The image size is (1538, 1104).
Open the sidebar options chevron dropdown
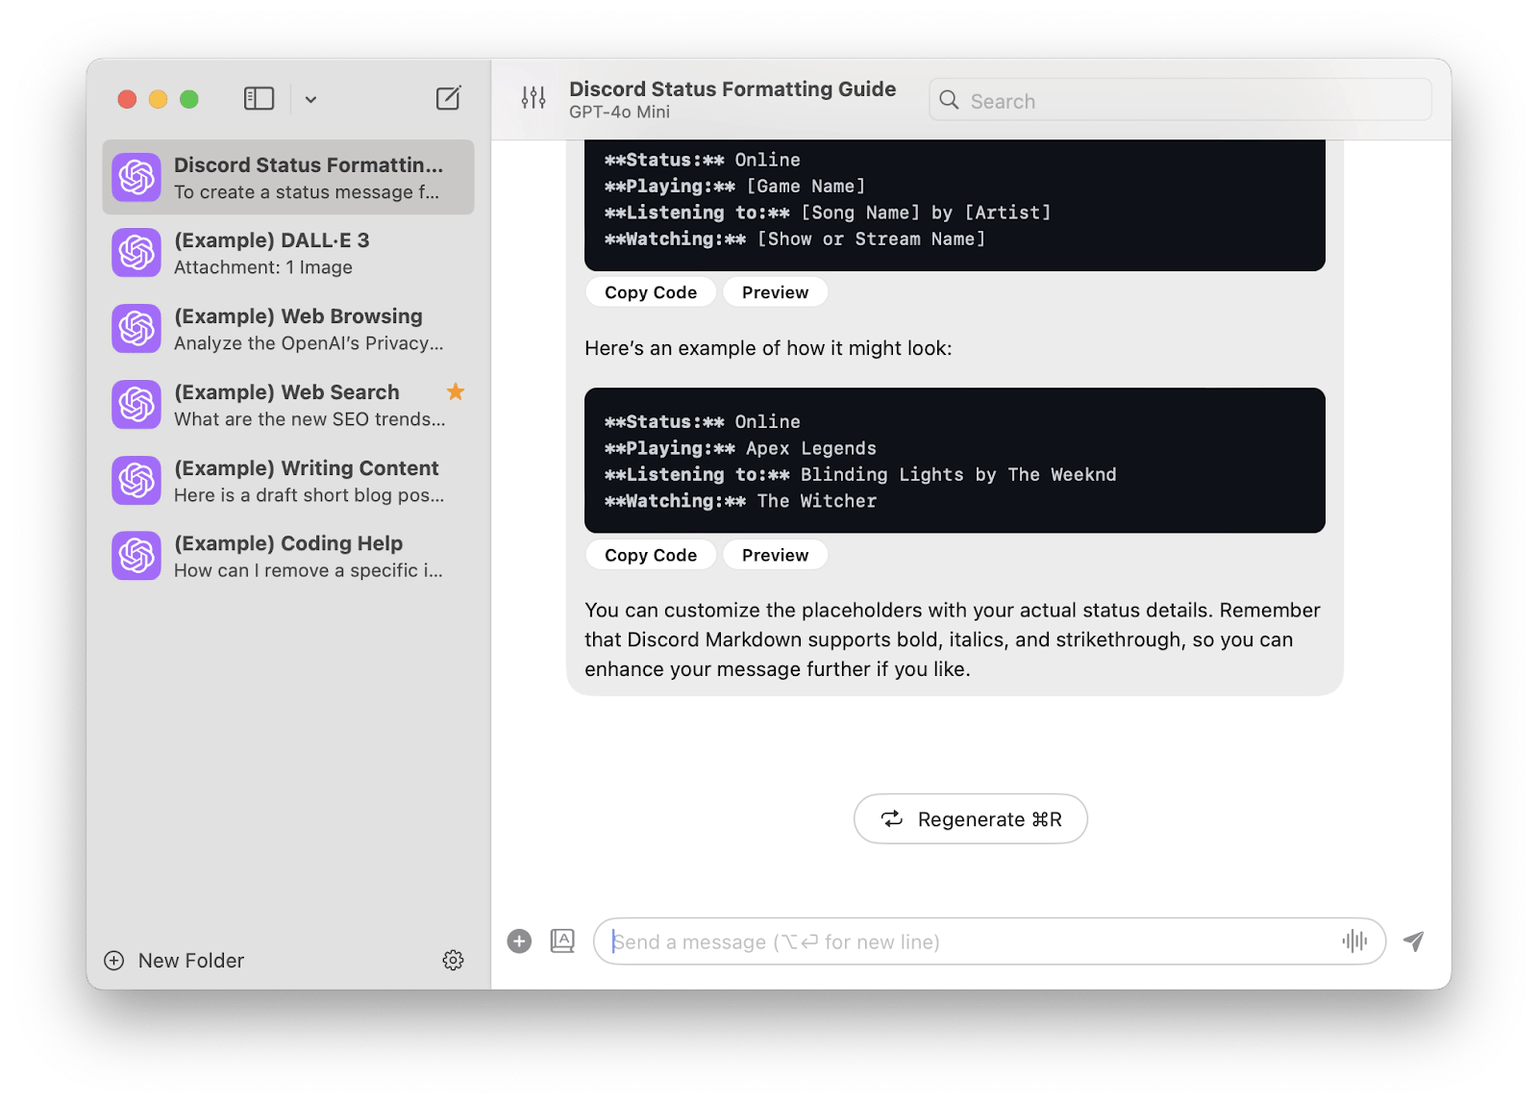[x=310, y=99]
